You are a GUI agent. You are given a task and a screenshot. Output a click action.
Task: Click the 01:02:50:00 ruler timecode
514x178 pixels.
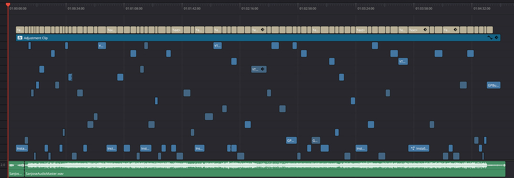pyautogui.click(x=308, y=9)
